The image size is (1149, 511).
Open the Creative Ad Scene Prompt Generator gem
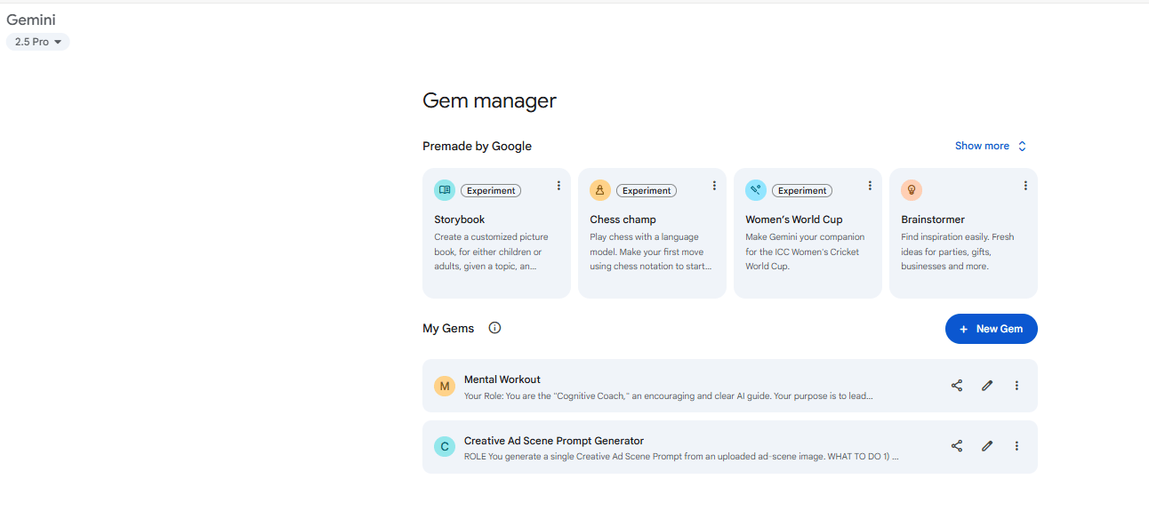[730, 447]
